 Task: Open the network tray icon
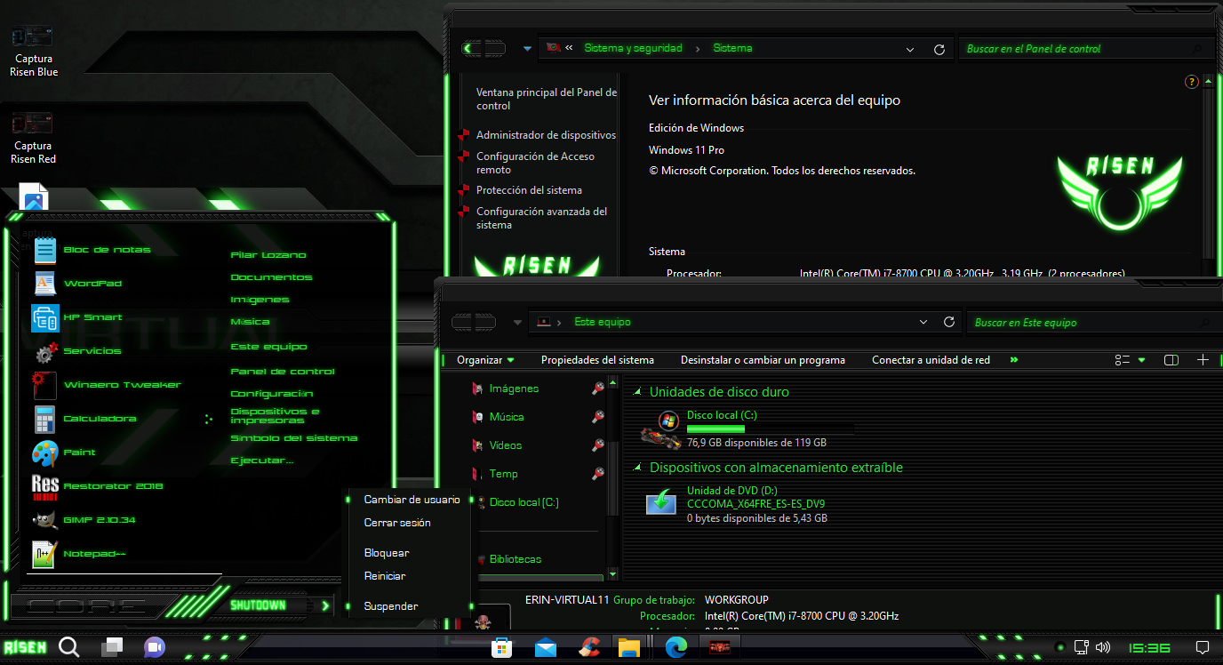[1081, 647]
